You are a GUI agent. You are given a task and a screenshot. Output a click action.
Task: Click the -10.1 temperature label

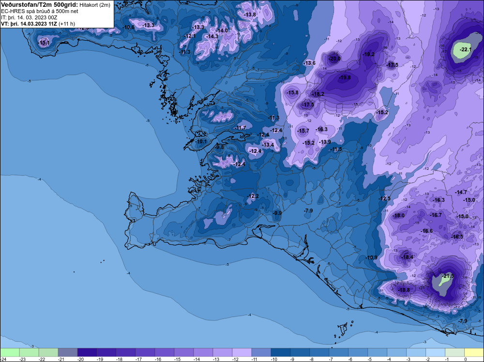(201, 141)
